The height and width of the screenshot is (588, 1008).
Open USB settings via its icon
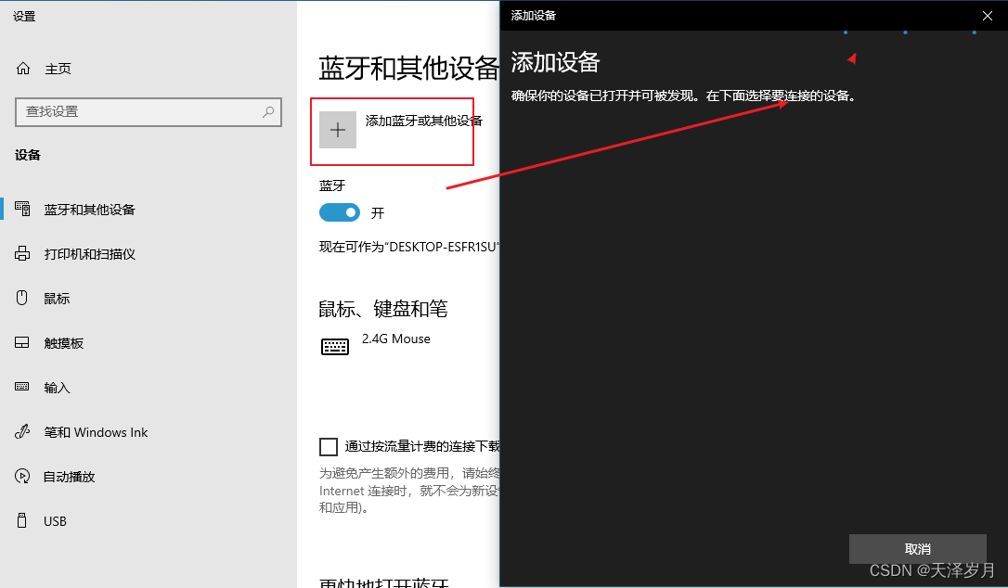tap(22, 520)
